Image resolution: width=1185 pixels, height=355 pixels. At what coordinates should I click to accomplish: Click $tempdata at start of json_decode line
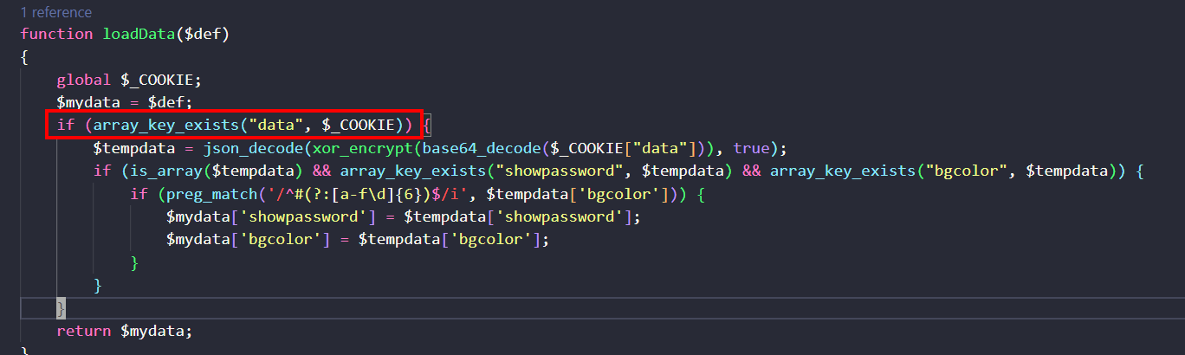coord(129,148)
